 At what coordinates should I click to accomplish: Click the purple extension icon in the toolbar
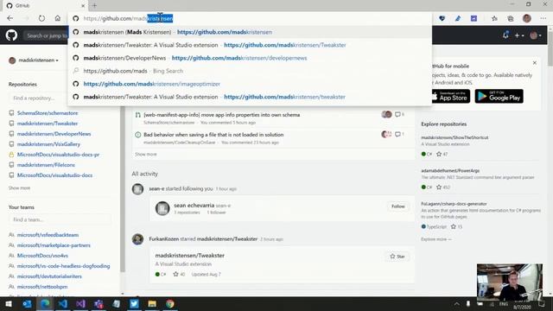[474, 18]
